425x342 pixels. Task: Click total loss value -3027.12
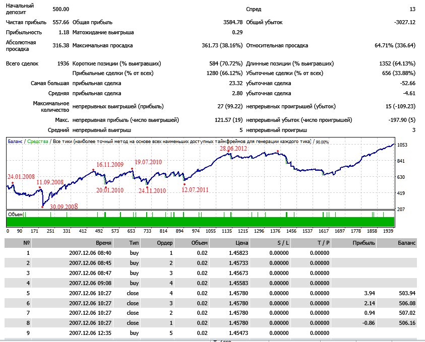coord(405,23)
